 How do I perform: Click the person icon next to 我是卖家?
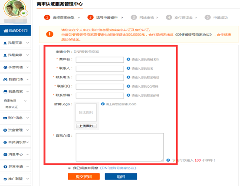click(x=5, y=55)
